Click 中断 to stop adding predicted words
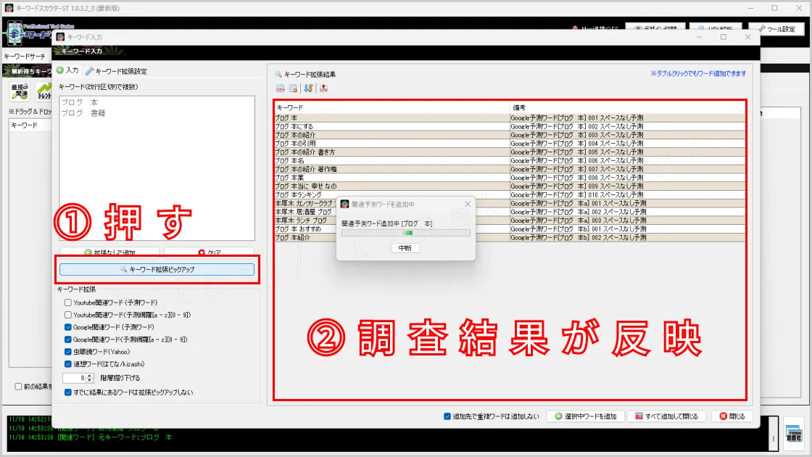 pyautogui.click(x=405, y=247)
